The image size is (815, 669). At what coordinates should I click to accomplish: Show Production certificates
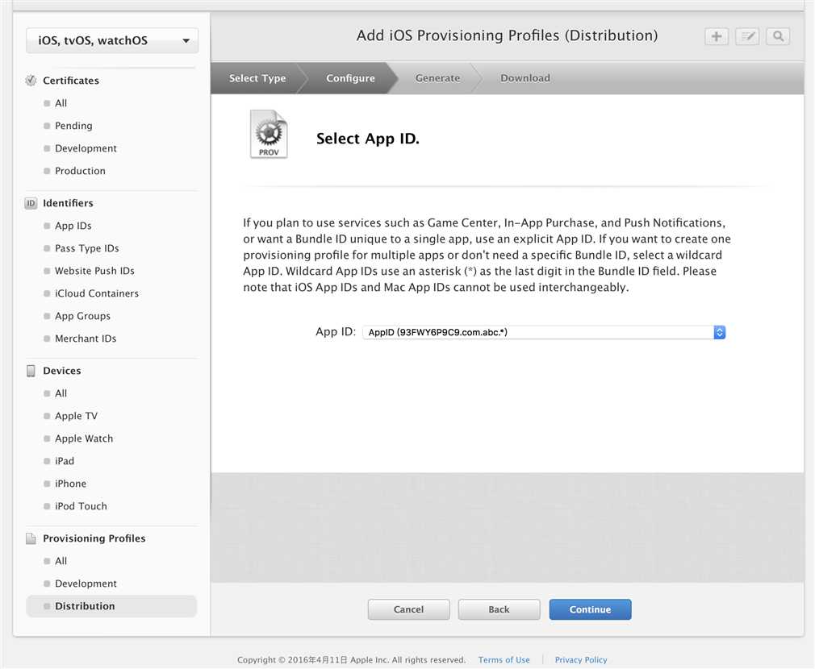[x=80, y=171]
